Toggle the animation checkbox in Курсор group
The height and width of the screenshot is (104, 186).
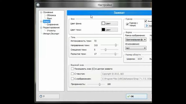(146, 21)
